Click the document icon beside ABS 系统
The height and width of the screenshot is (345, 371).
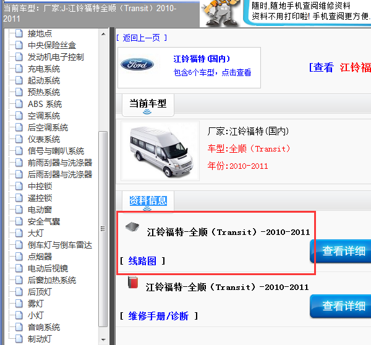point(19,104)
